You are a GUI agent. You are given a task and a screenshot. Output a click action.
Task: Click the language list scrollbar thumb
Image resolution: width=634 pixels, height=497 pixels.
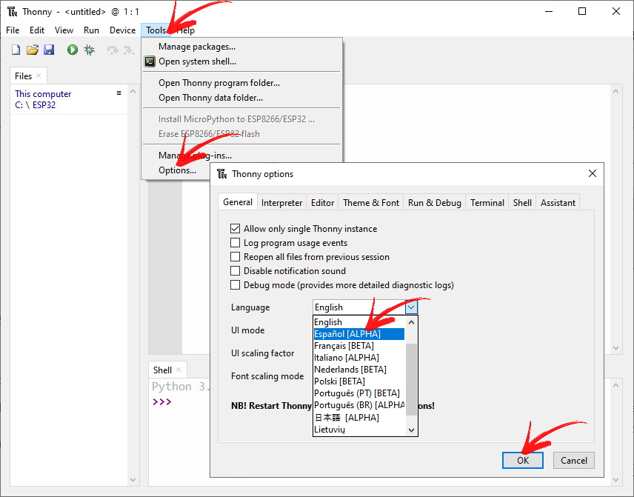coord(411,379)
